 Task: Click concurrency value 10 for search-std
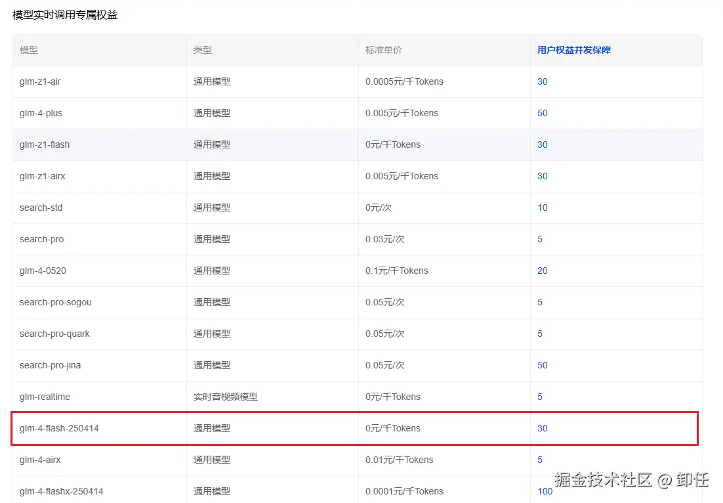click(542, 208)
